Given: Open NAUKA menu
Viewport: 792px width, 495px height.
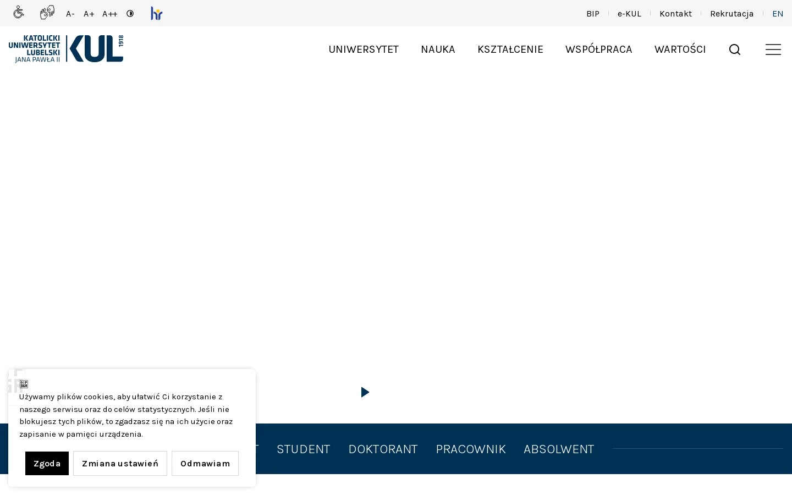Looking at the screenshot, I should click(x=438, y=50).
